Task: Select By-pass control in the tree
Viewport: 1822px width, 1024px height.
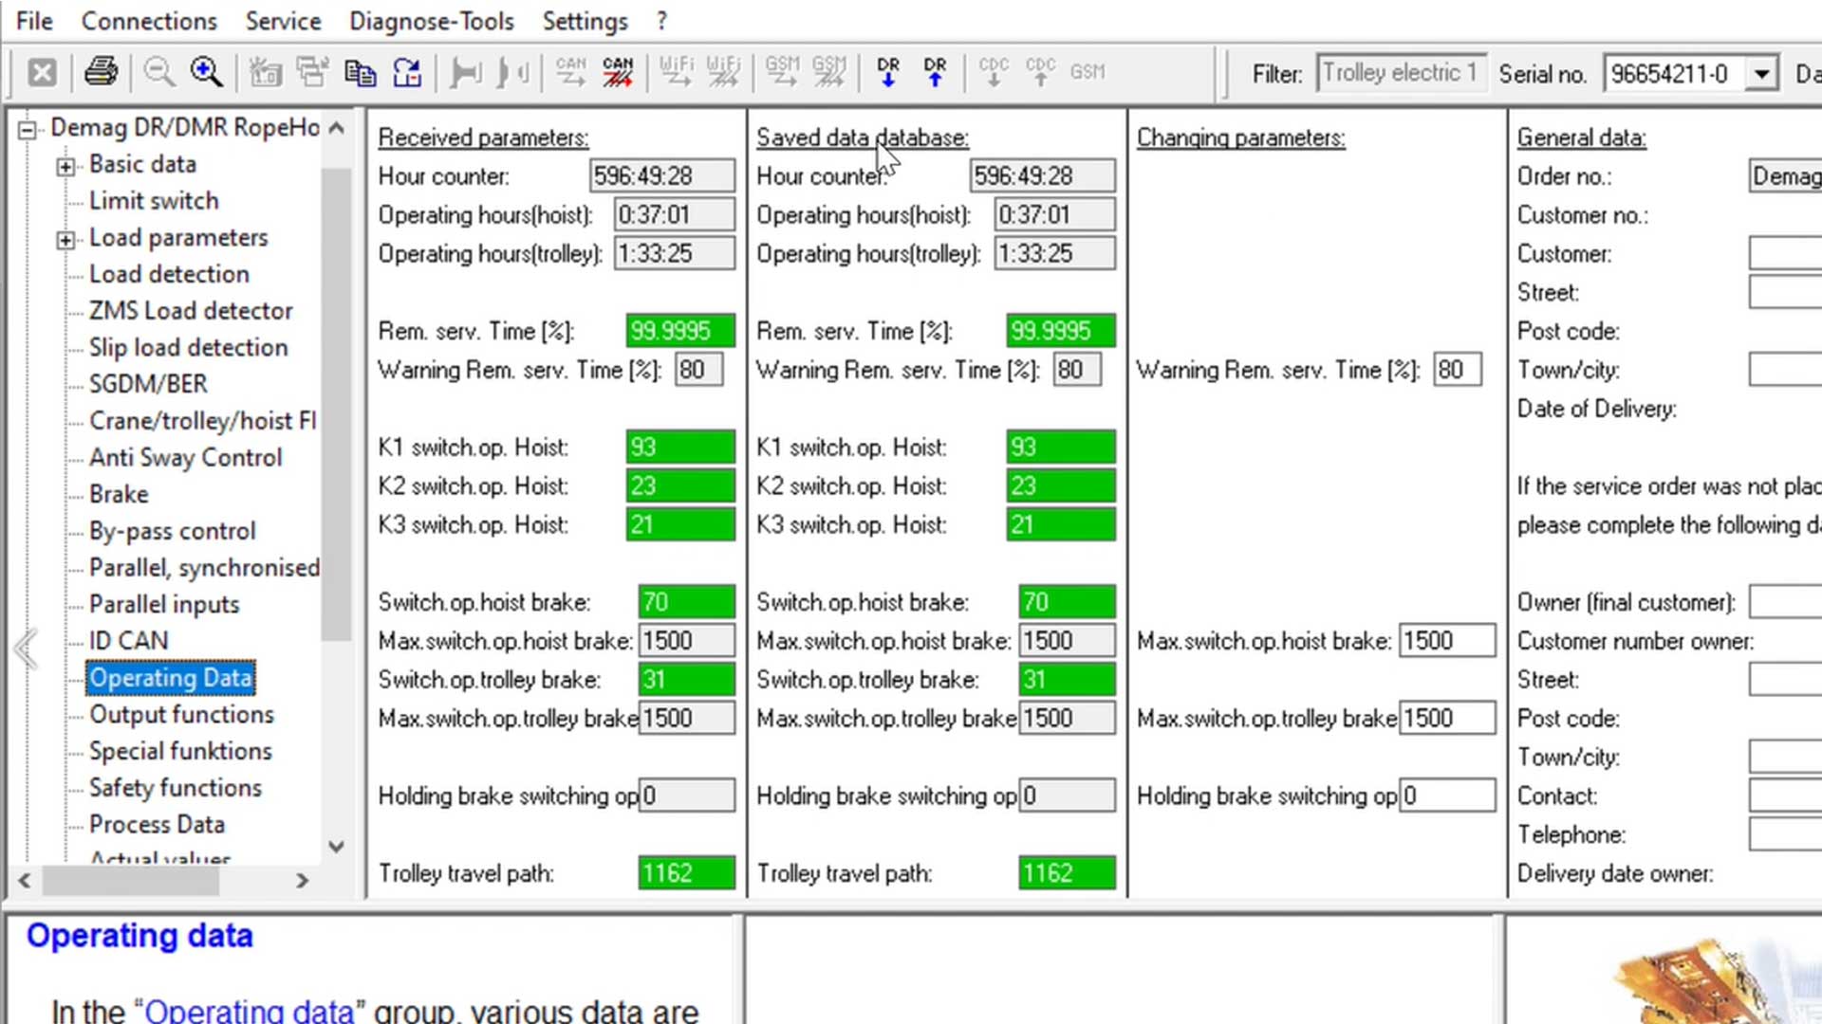Action: tap(172, 532)
